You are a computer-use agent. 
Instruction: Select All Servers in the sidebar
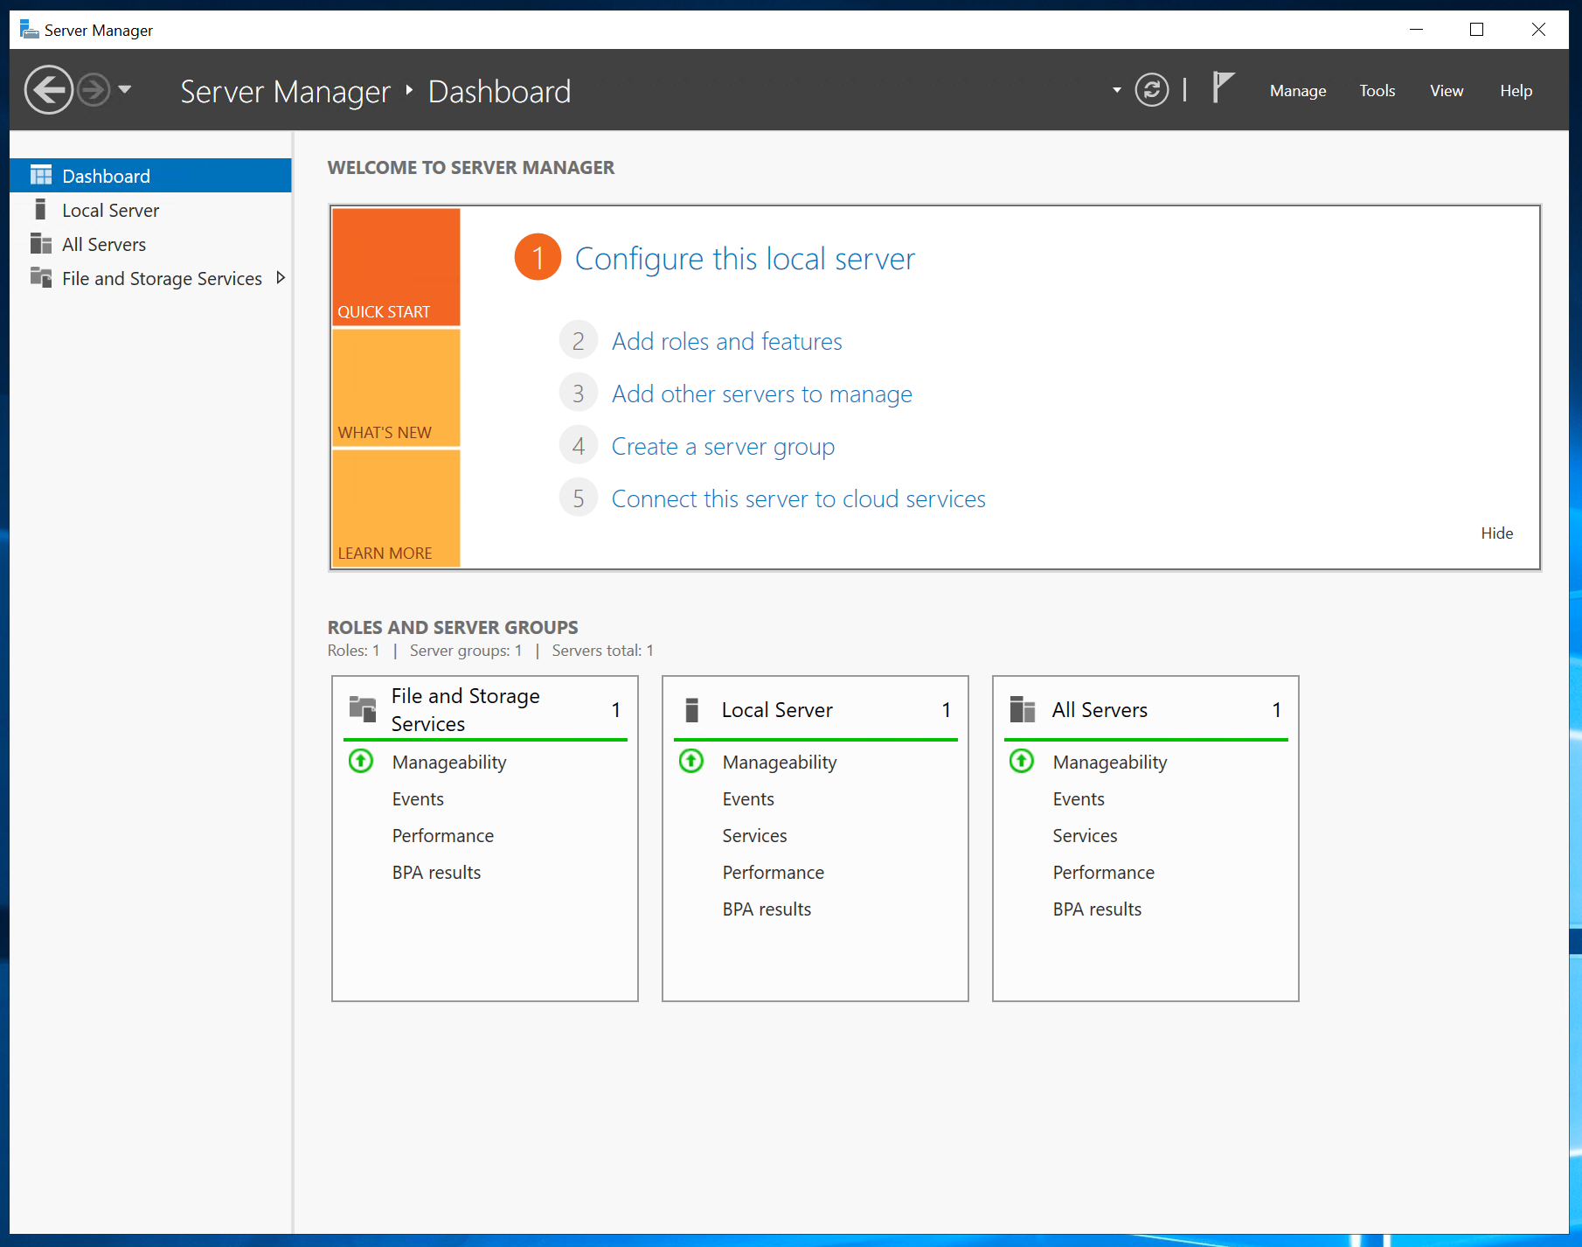point(150,244)
